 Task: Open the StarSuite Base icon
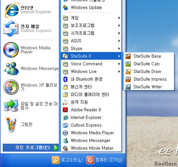point(128,56)
